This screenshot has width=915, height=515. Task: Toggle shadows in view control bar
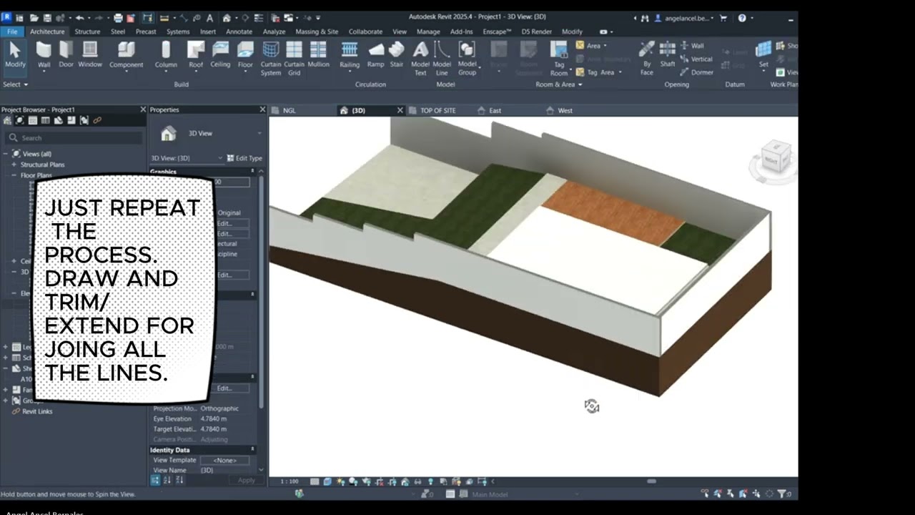pyautogui.click(x=354, y=481)
